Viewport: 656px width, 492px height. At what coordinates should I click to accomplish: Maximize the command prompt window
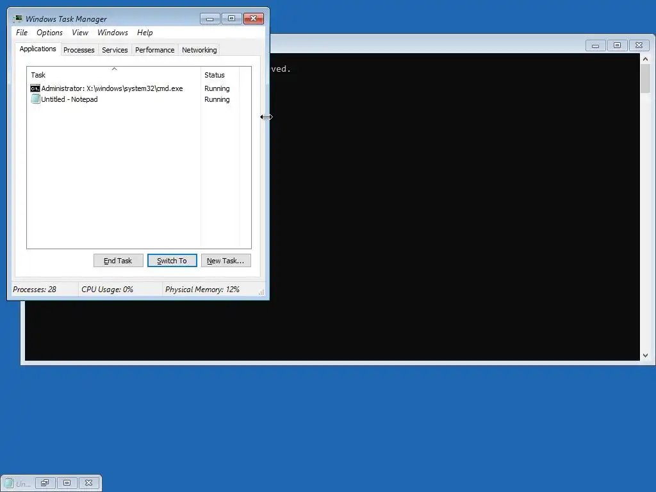pyautogui.click(x=617, y=45)
